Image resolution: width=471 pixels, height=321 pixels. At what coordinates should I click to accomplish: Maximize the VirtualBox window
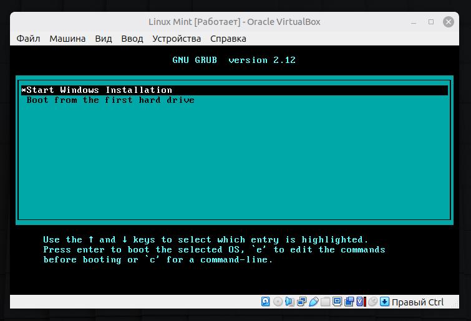431,22
